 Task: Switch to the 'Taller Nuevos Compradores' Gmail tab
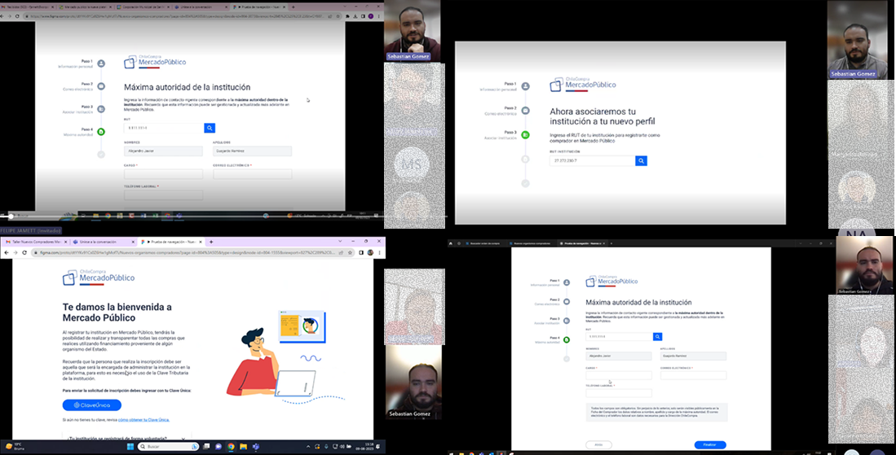(33, 242)
